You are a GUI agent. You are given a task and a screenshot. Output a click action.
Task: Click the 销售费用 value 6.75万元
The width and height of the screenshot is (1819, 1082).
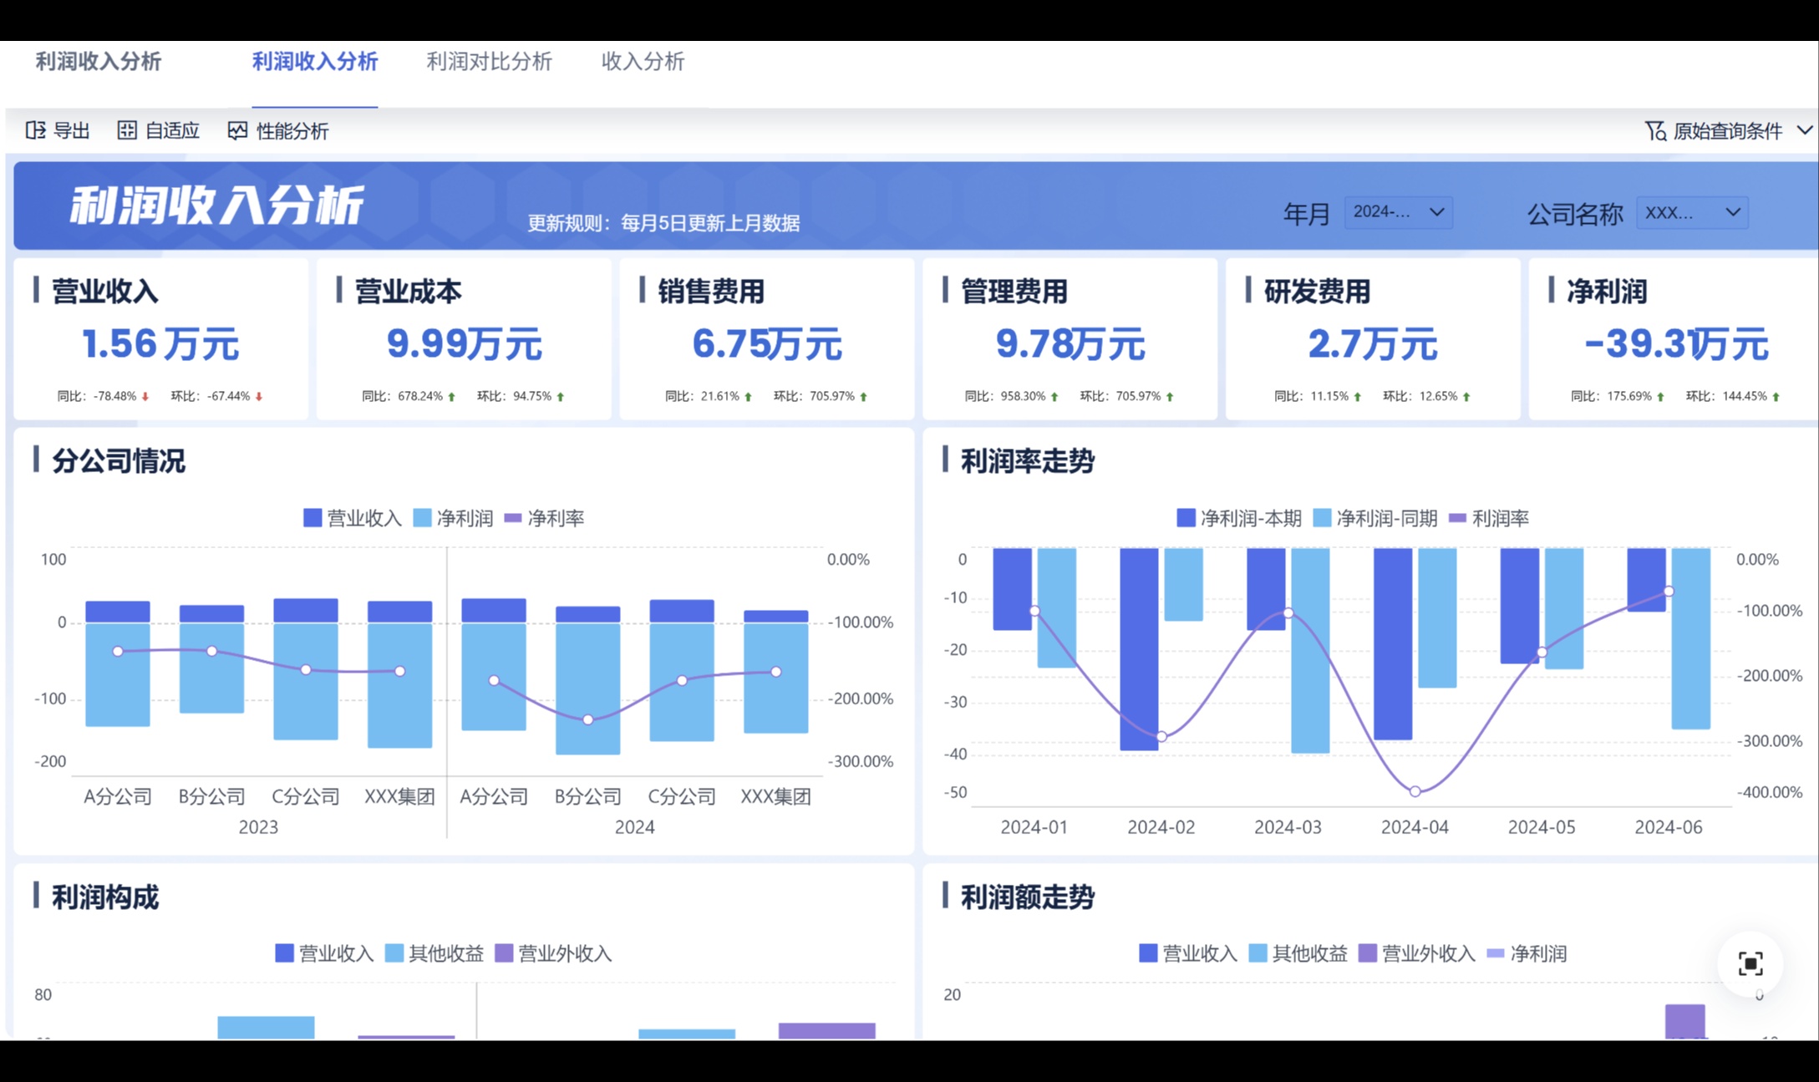pyautogui.click(x=766, y=343)
